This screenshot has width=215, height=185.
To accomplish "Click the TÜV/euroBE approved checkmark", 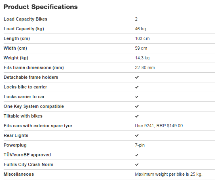I will 137,155.
